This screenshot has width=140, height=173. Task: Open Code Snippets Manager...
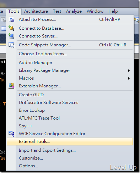point(70,45)
